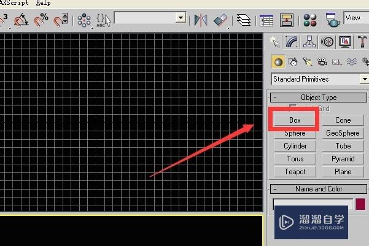
Task: Open Edit Named Selection Sets (ABC icon)
Action: pyautogui.click(x=103, y=20)
